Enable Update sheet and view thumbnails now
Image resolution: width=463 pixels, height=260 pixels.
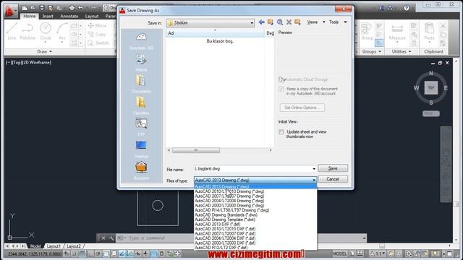pyautogui.click(x=281, y=132)
